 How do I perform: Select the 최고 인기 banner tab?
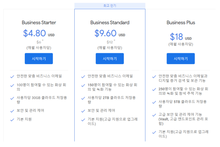(x=110, y=6)
